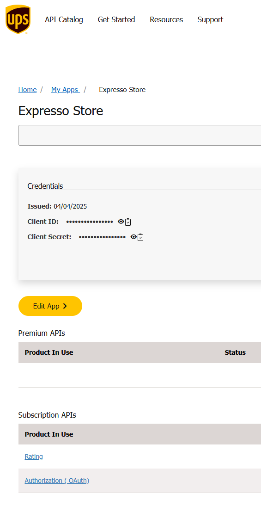Open the API Catalog menu
Viewport: 261px width, 506px height.
64,20
